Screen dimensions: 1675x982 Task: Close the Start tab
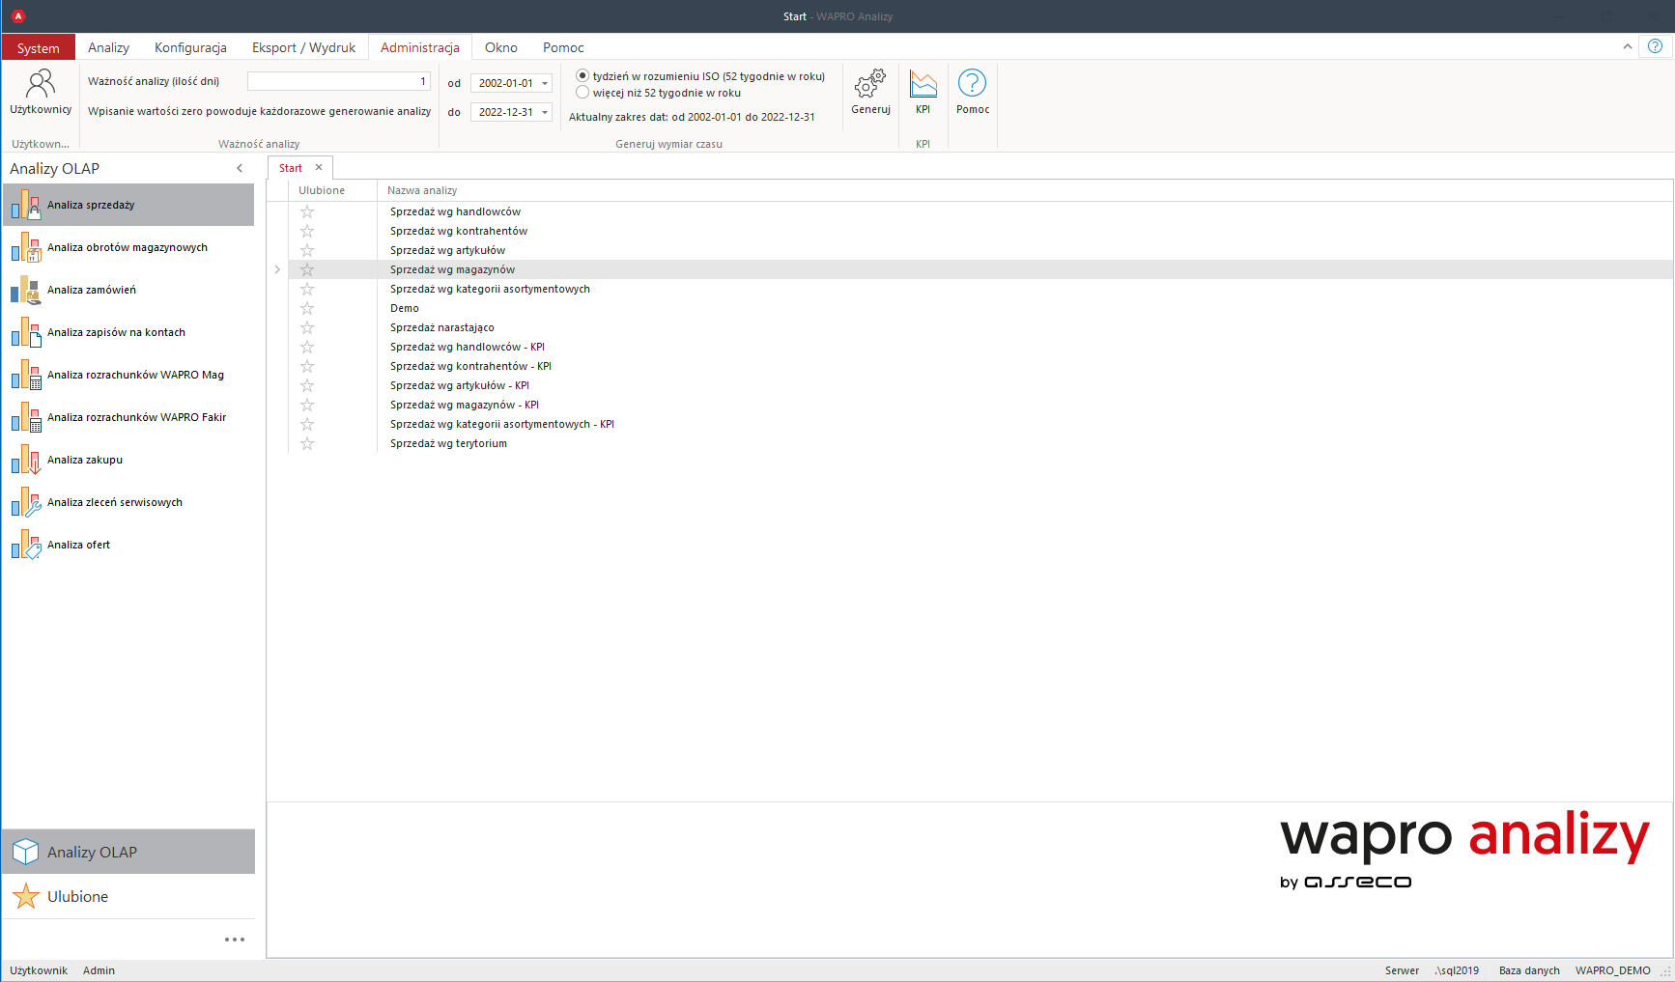click(319, 167)
